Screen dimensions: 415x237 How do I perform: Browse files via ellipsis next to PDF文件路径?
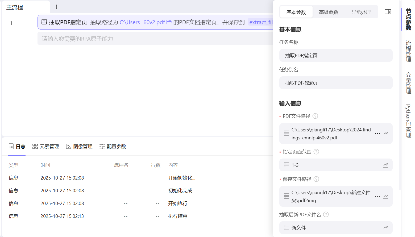coord(377,134)
